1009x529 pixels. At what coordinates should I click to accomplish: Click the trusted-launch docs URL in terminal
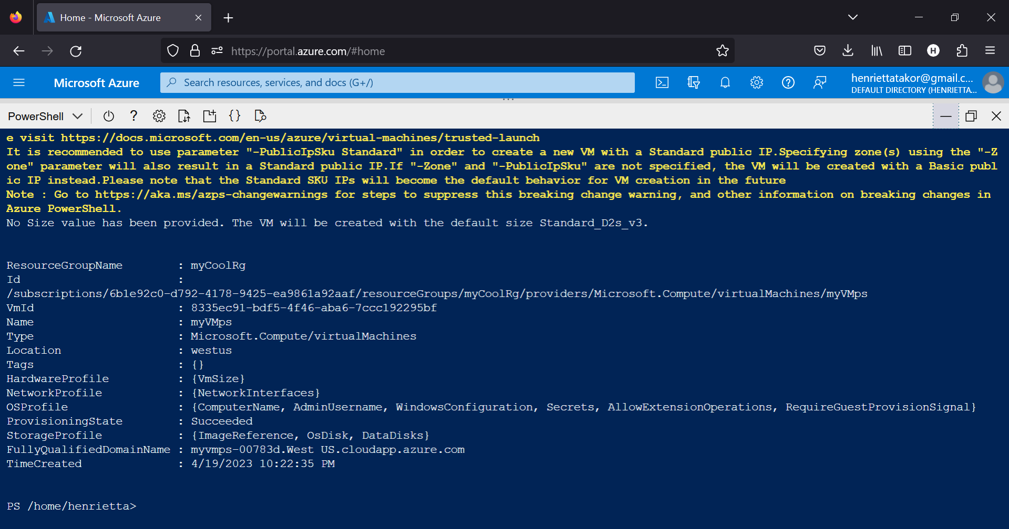point(300,137)
